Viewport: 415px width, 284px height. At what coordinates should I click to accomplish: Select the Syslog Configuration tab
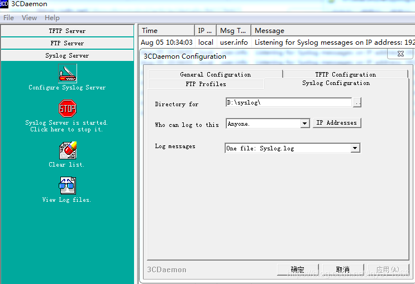336,83
